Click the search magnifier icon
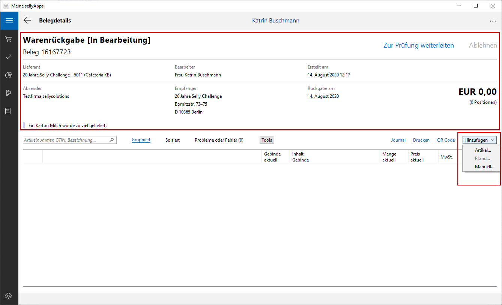 (x=112, y=140)
